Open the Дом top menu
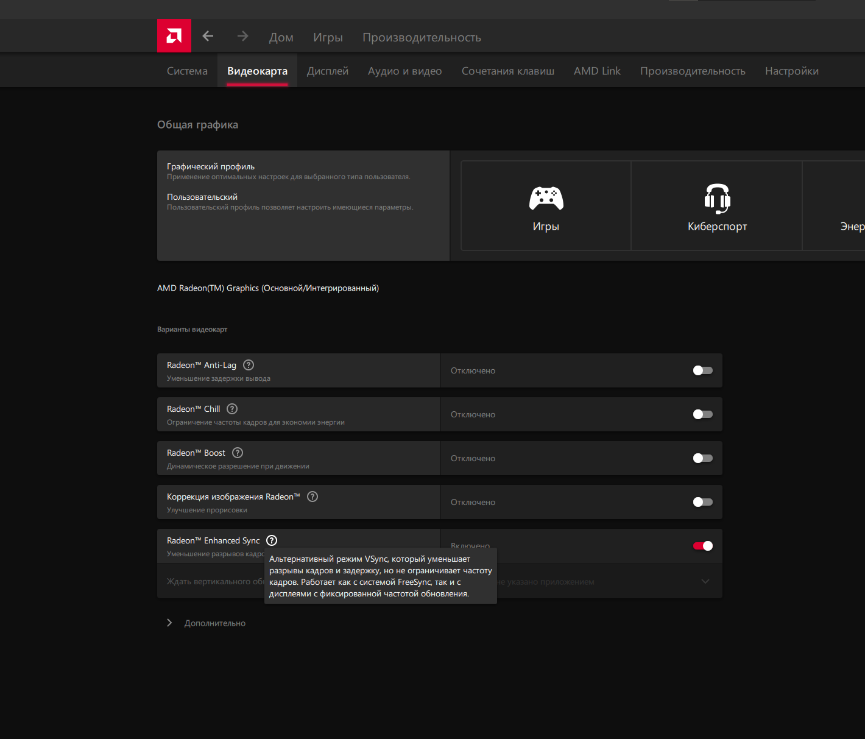Viewport: 865px width, 739px height. click(281, 37)
